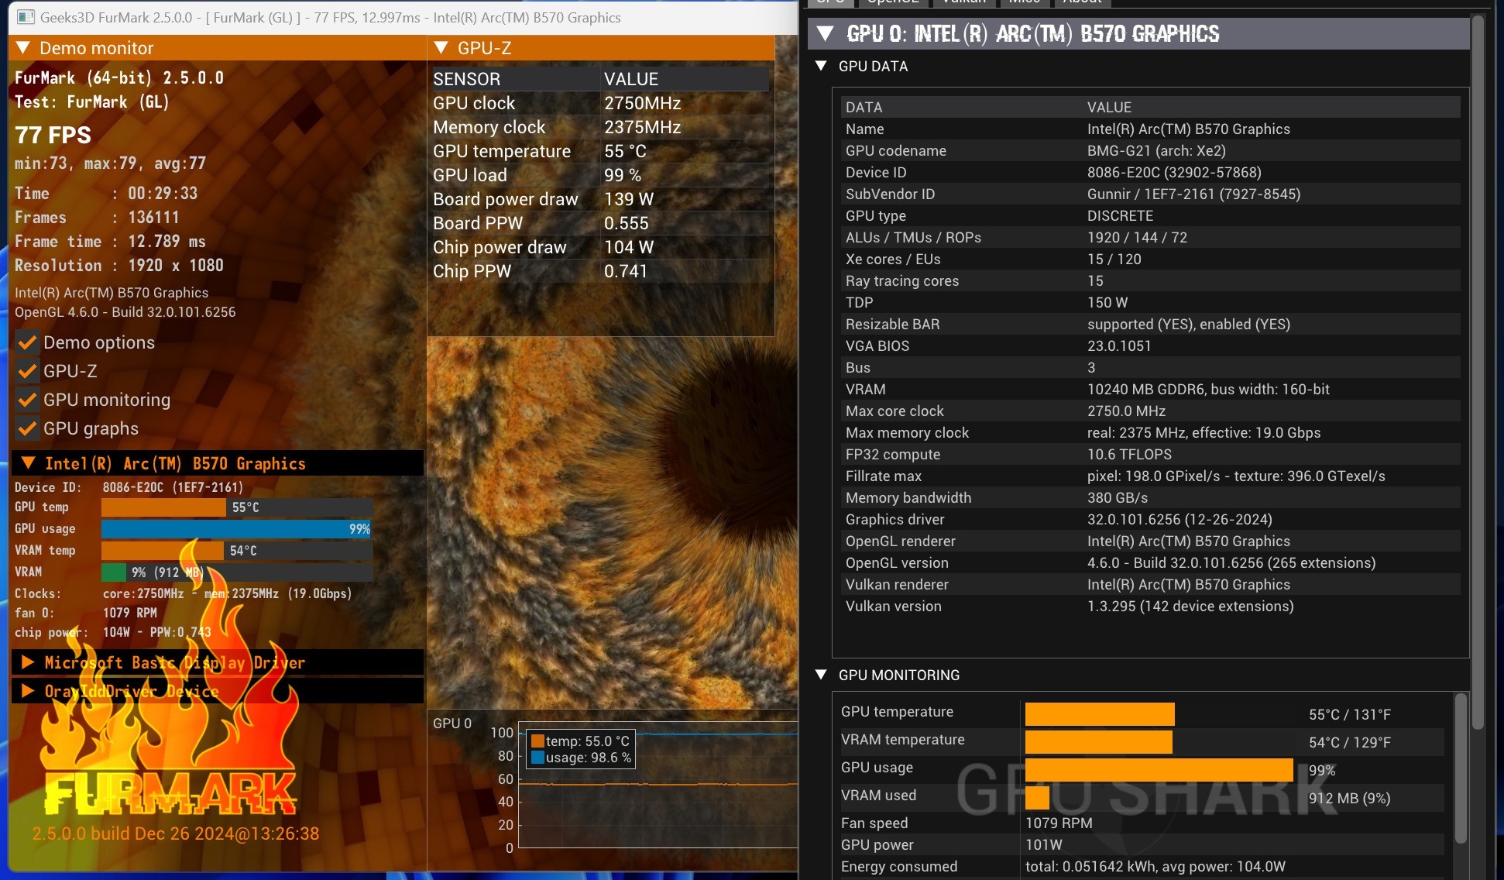Viewport: 1504px width, 880px height.
Task: Select the GPU codename BMG-G21 row
Action: pos(1150,150)
